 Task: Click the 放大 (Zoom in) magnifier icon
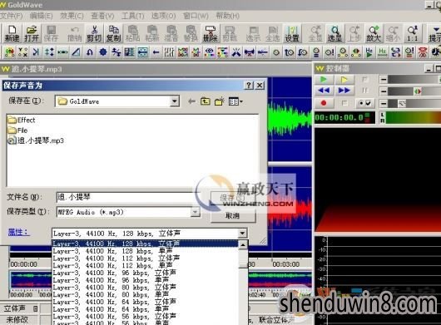[x=374, y=34]
